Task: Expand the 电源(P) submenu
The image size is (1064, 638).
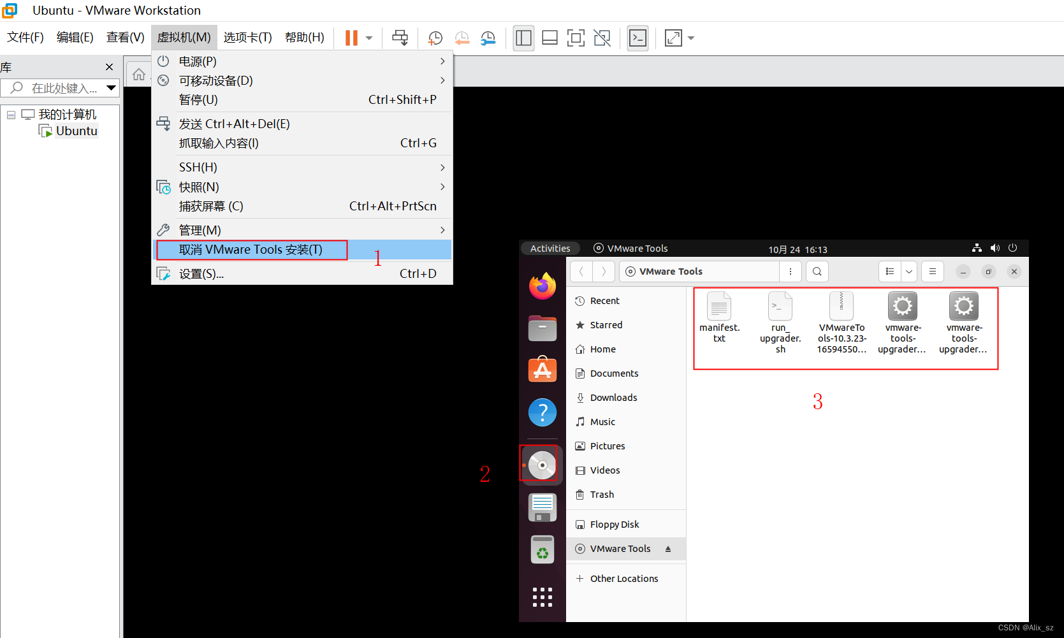Action: pyautogui.click(x=302, y=61)
